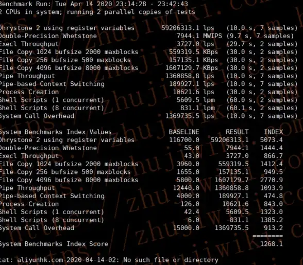Click the "System Benchmarks Index Values" heading
303x265 pixels.
[x=56, y=132]
